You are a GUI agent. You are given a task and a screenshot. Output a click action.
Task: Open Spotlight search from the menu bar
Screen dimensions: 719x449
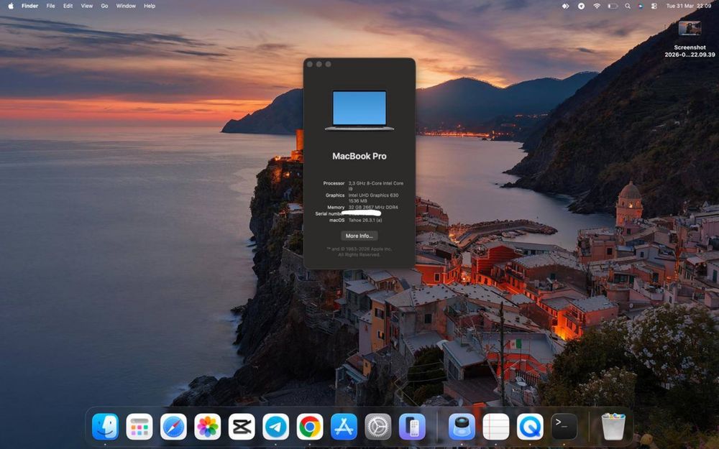(x=627, y=6)
